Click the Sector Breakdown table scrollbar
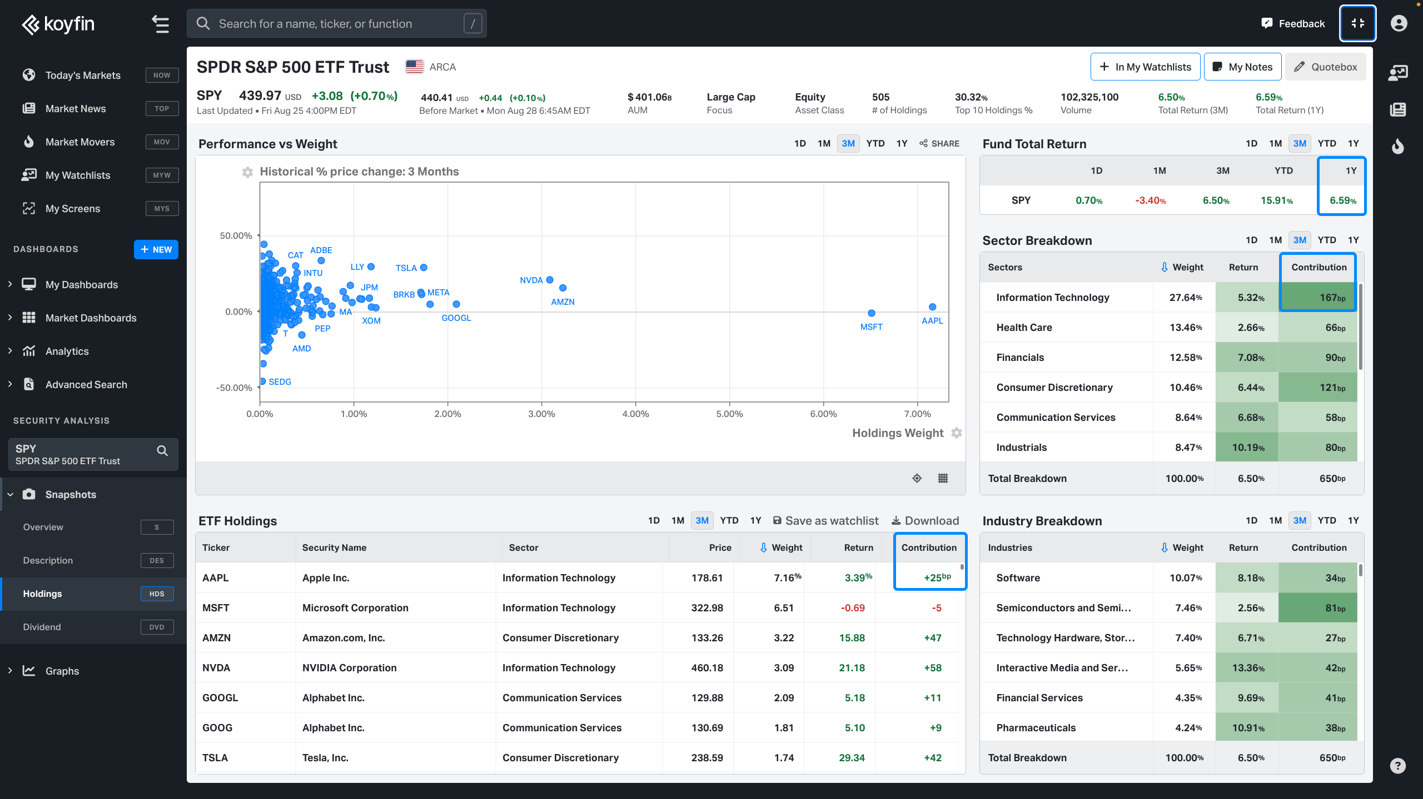 click(x=1361, y=326)
